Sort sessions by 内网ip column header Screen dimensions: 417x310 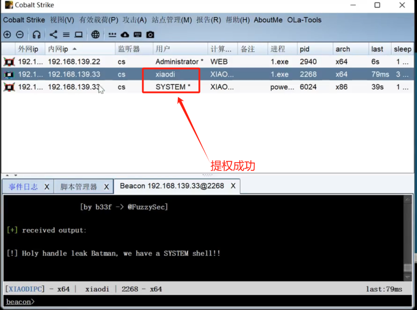tap(80, 49)
